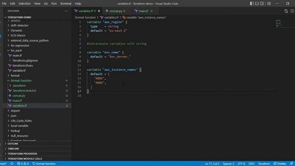Change end of line sequence CRLF
The image size is (295, 166).
[251, 164]
